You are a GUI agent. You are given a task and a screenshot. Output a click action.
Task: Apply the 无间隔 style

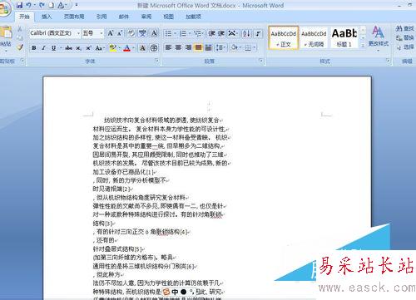click(314, 37)
